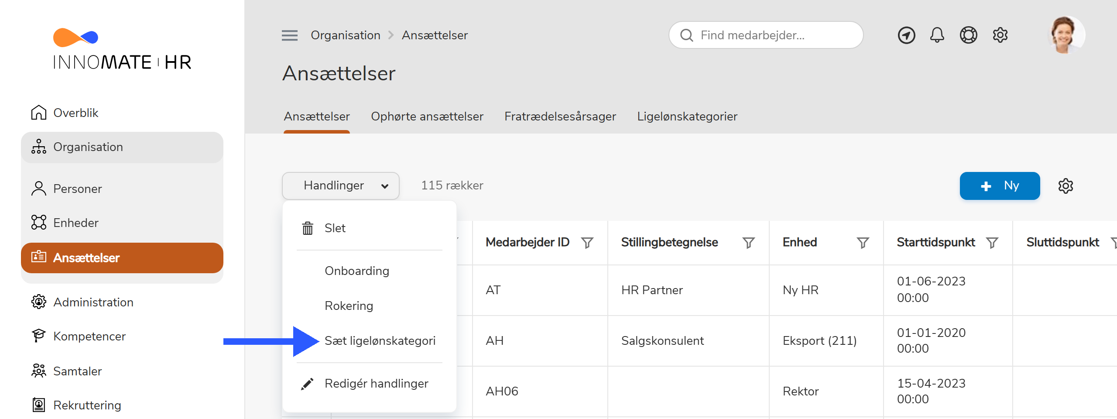Screen dimensions: 1117x419
Task: Filter the Medarbejder ID column
Action: click(587, 243)
